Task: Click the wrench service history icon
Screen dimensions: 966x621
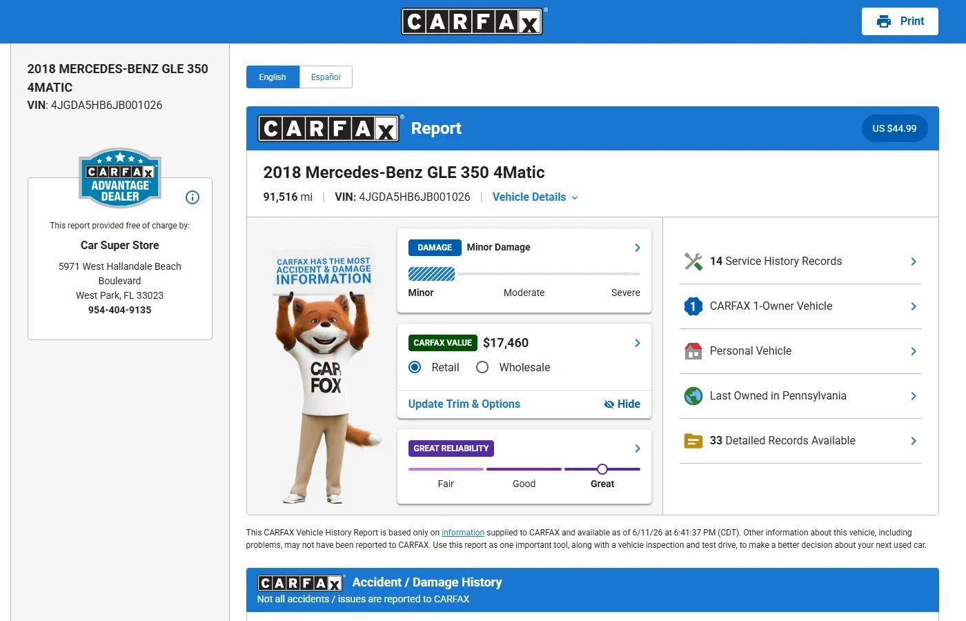Action: click(693, 262)
